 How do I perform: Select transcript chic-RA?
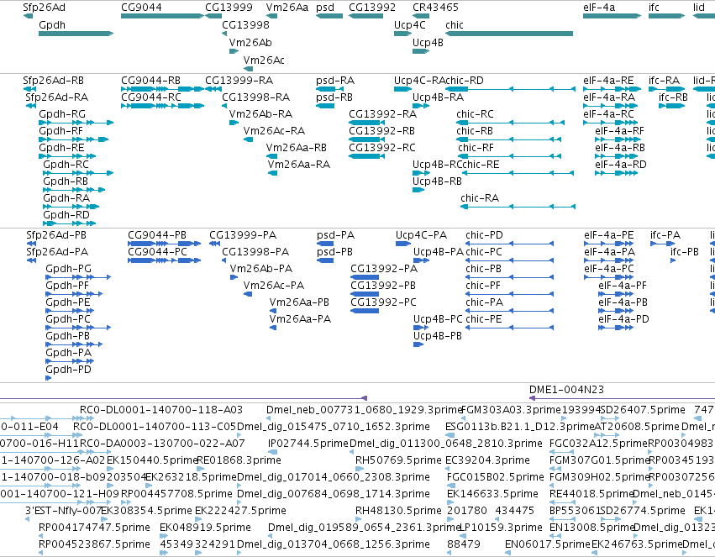[x=518, y=207]
